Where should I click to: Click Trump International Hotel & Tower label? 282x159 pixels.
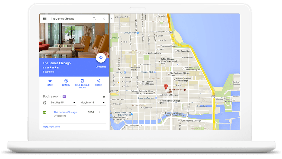pyautogui.click(x=175, y=114)
